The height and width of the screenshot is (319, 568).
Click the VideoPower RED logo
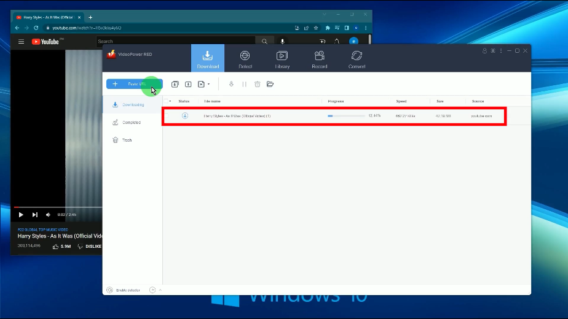coord(111,54)
